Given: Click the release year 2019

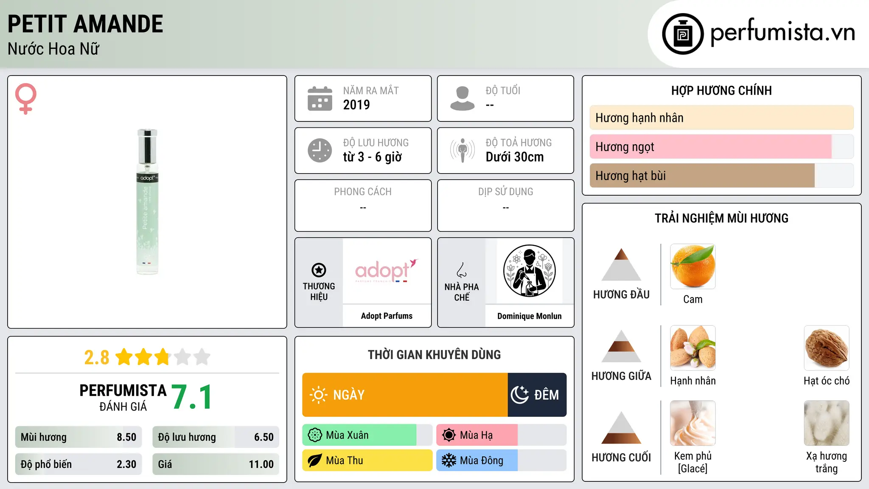Looking at the screenshot, I should [x=356, y=105].
